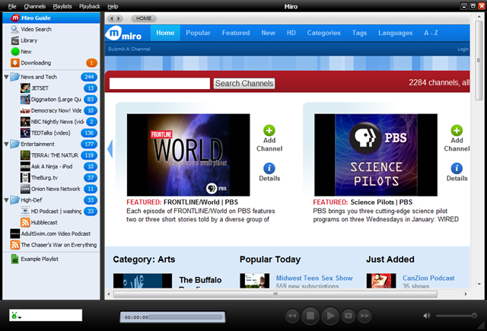Select Onion News Network channel

(x=51, y=189)
